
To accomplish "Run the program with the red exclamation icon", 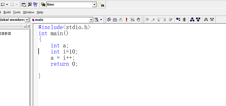I will point(126,20).
